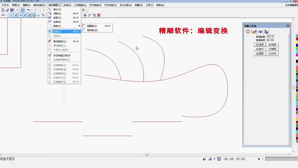Viewport: 298px width, 168px height.
Task: Open the undo history dropdown arrow
Action: point(32,10)
